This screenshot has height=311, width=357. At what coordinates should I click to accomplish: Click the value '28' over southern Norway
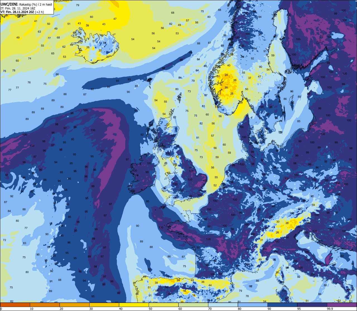pos(235,80)
